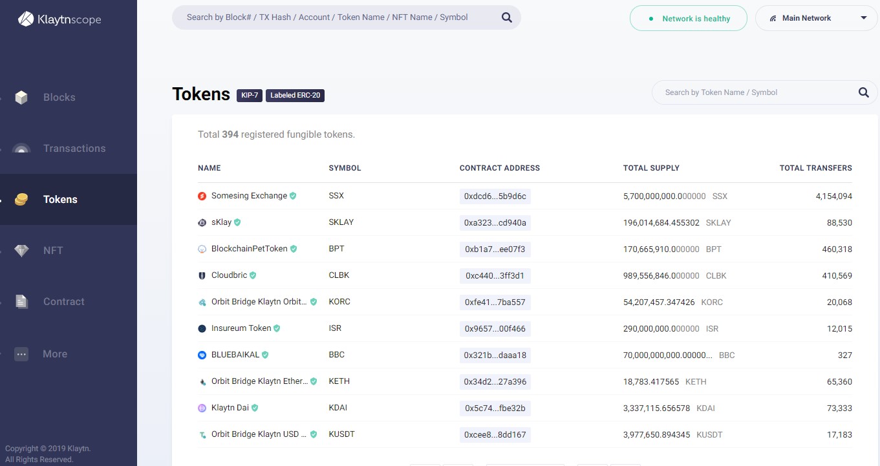Screen dimensions: 880x466
Task: Click the KORC symbol cell
Action: click(x=339, y=302)
